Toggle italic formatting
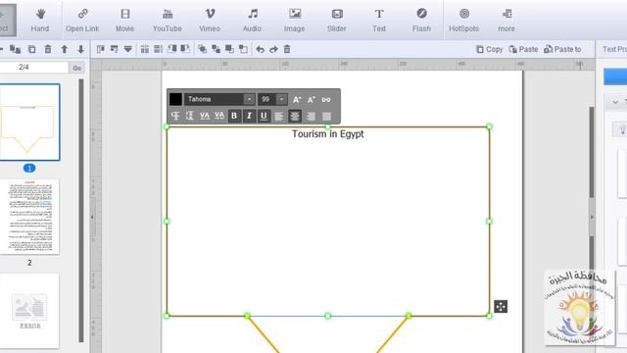 [249, 116]
